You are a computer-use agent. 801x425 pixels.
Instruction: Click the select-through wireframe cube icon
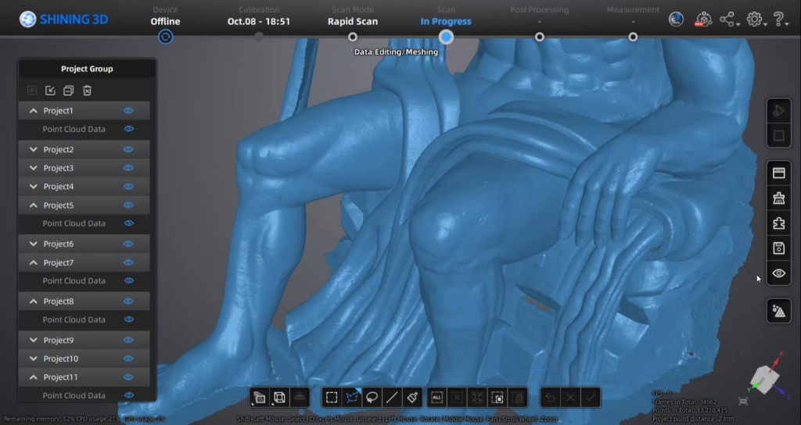point(279,398)
